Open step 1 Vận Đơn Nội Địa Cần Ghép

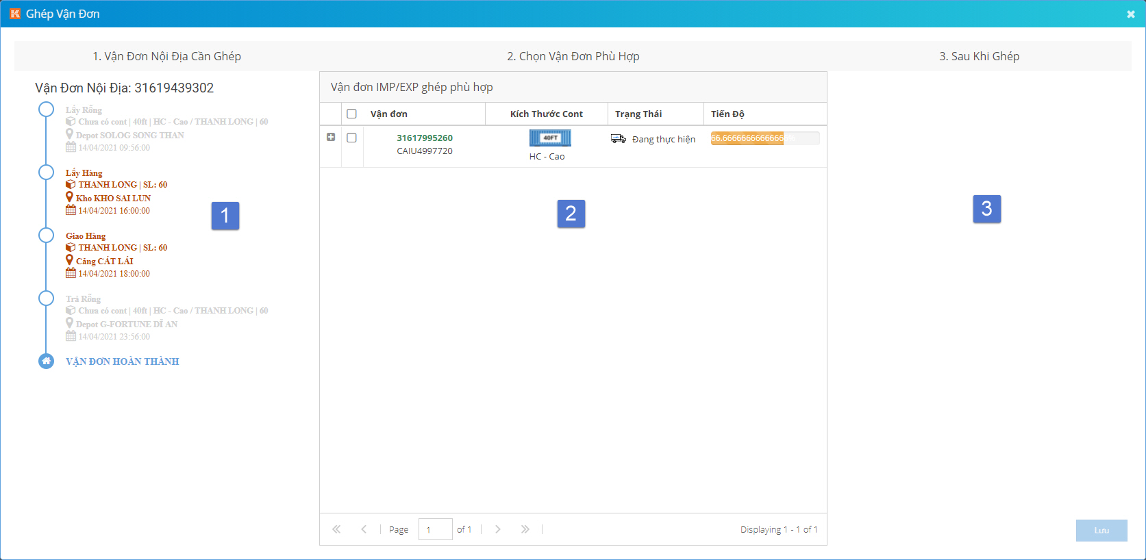click(166, 56)
